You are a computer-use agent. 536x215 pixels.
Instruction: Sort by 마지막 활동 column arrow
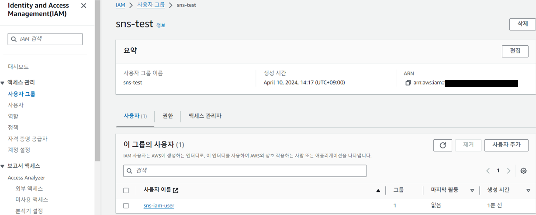[472, 191]
